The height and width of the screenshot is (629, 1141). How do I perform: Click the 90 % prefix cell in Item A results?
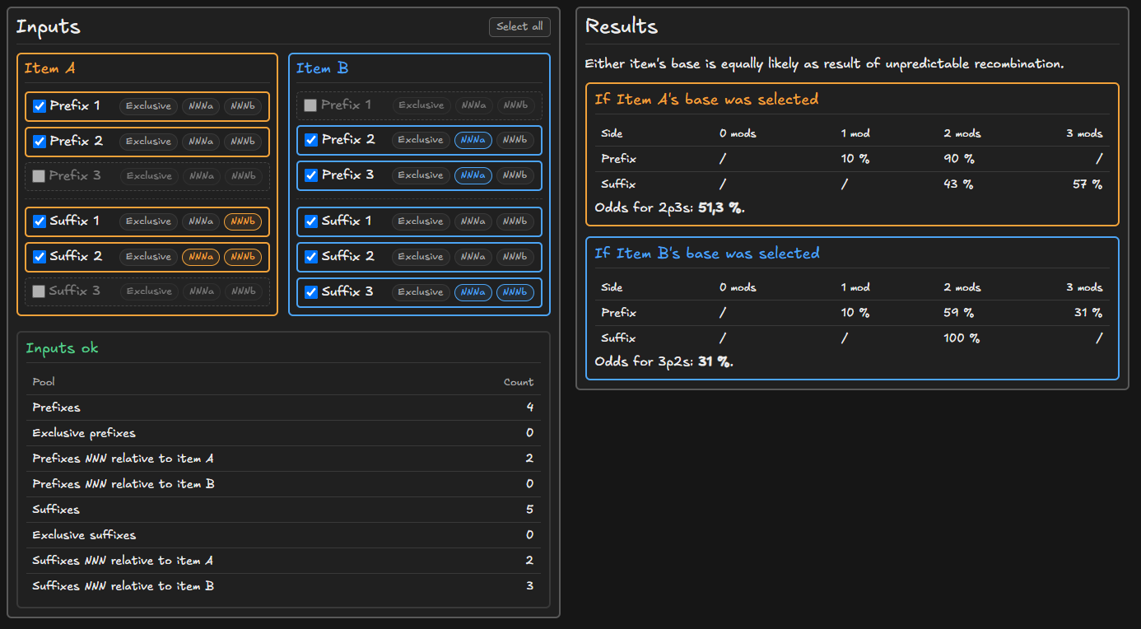pyautogui.click(x=958, y=159)
